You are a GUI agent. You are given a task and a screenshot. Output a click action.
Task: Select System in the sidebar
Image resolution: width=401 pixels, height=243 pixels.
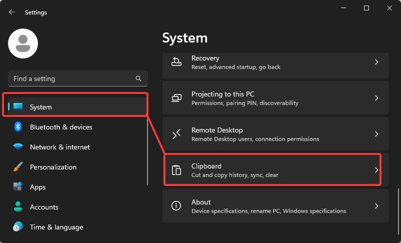coord(75,107)
